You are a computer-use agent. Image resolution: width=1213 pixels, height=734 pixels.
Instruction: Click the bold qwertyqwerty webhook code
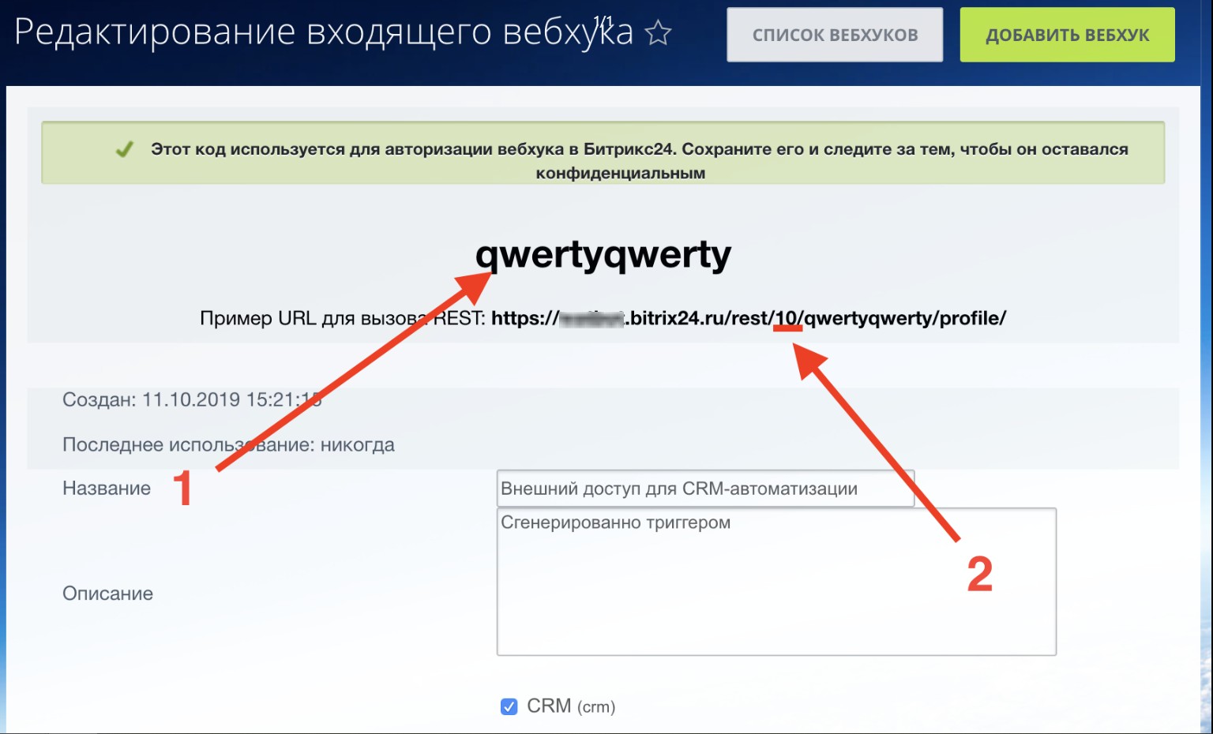click(603, 255)
